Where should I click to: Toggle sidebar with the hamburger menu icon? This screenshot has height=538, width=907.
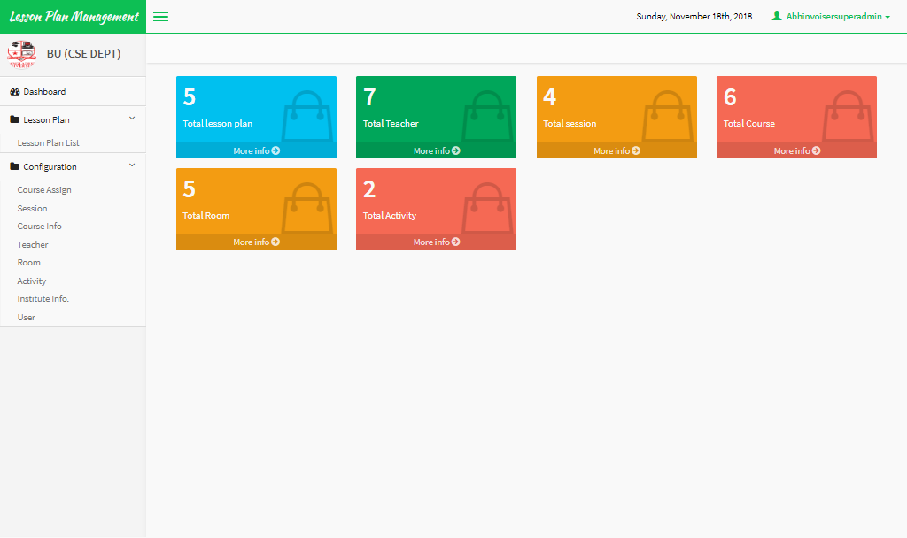click(x=160, y=17)
